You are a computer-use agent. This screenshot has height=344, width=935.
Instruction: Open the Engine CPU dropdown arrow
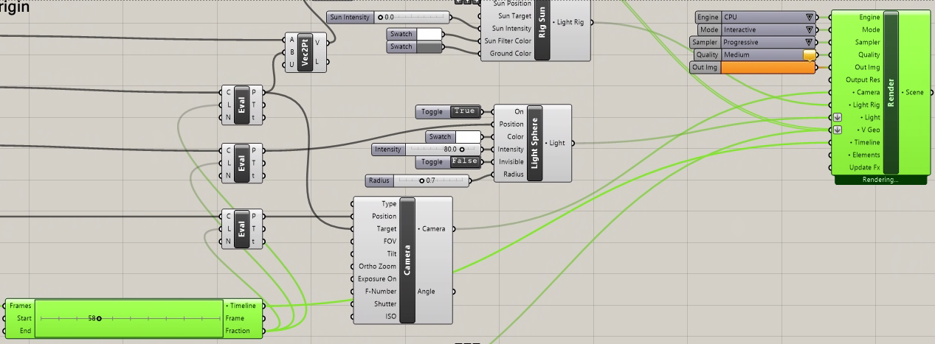coord(810,17)
